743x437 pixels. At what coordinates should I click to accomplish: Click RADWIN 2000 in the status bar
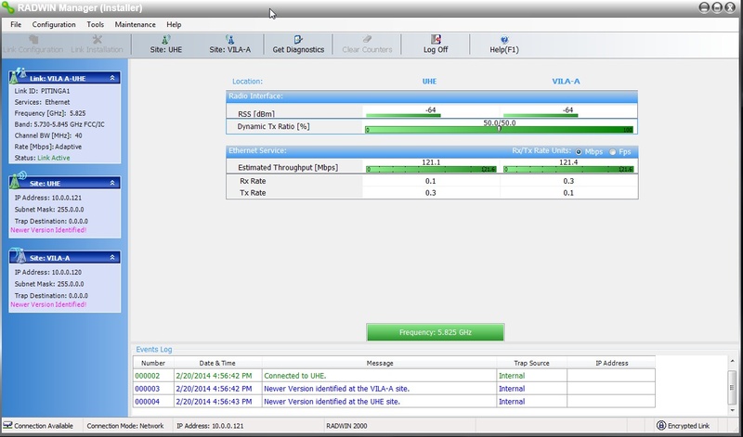346,426
